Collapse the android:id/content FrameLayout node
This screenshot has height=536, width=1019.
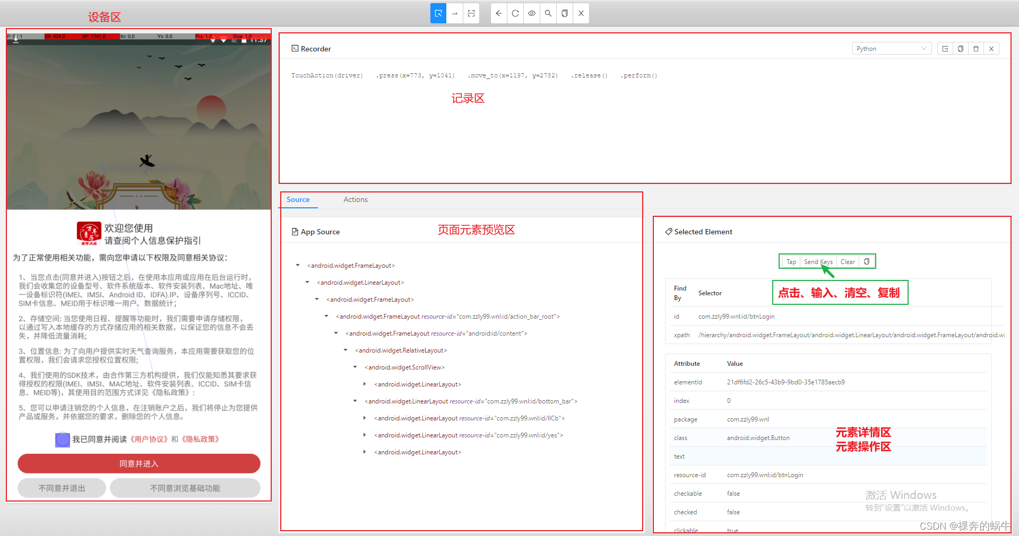pyautogui.click(x=336, y=333)
